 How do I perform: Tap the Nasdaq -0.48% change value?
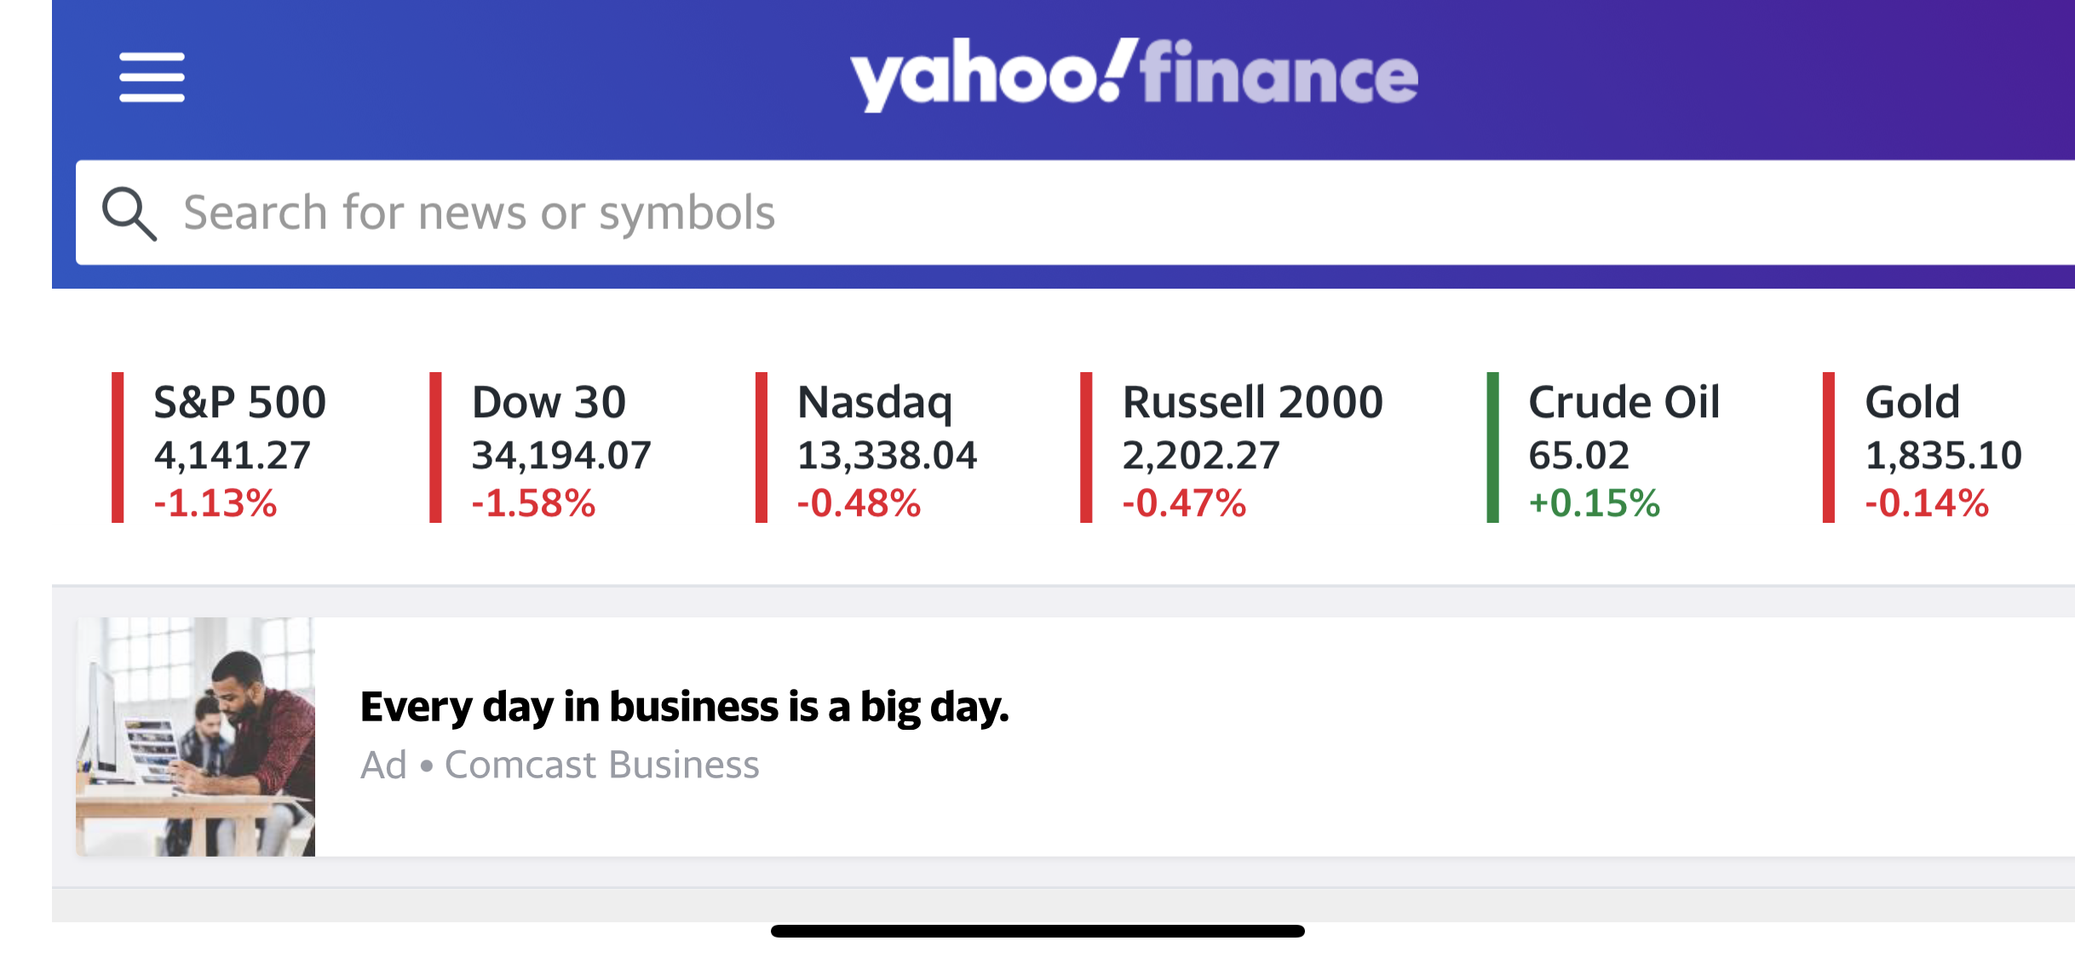pyautogui.click(x=859, y=503)
